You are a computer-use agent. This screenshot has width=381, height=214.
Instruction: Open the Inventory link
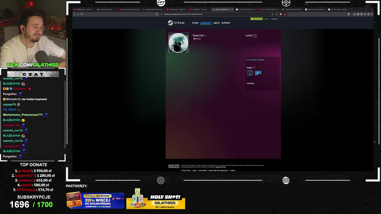[x=250, y=84]
